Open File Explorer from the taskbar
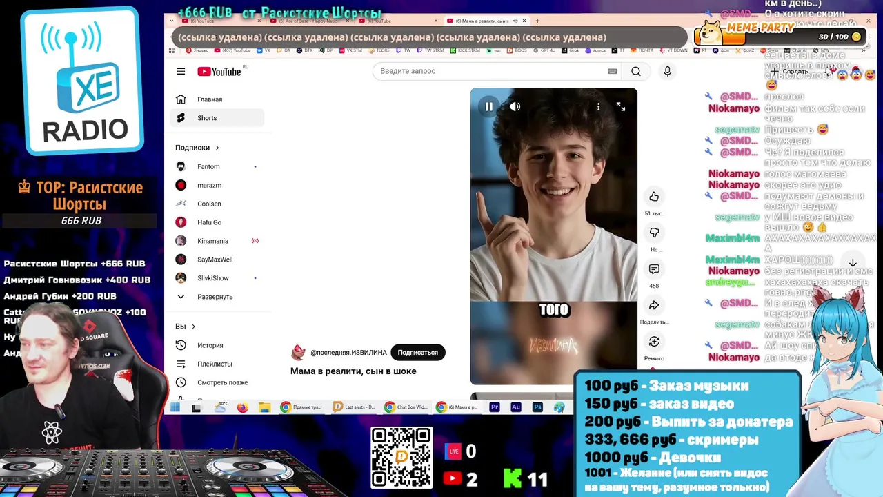Screen dimensions: 883x497 coord(264,407)
